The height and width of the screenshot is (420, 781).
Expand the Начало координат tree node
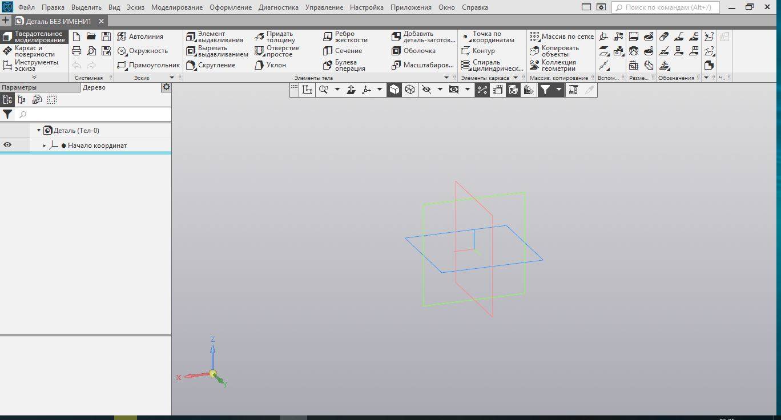(45, 146)
